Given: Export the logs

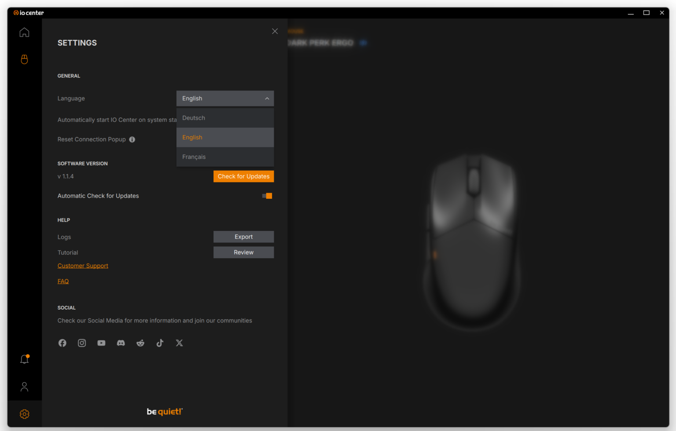Looking at the screenshot, I should pos(243,237).
